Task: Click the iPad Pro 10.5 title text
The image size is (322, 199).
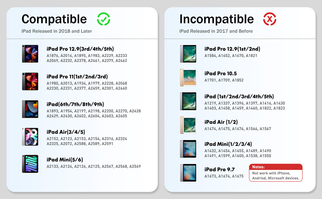Action: [220, 73]
